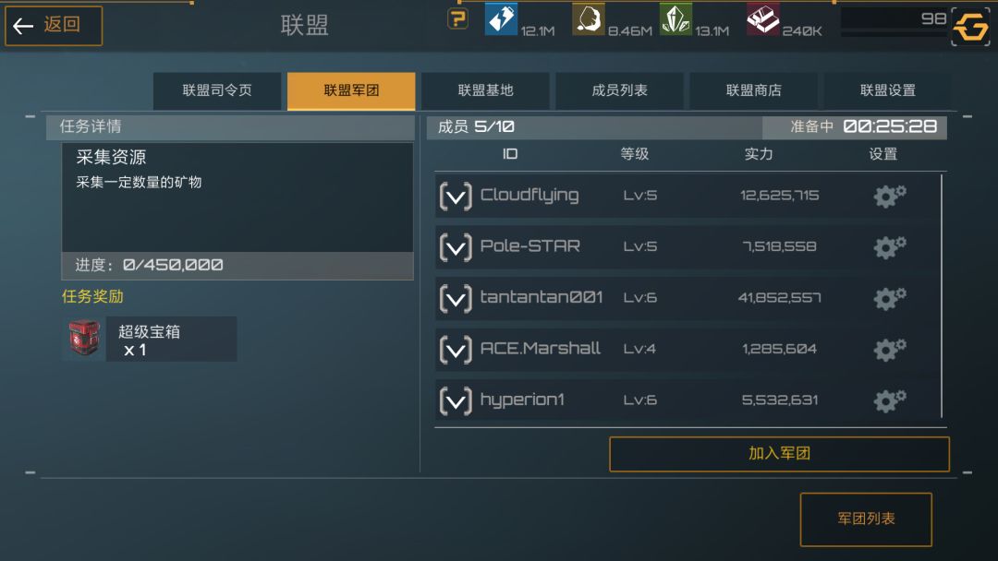The width and height of the screenshot is (998, 561).
Task: Open the orange G currency icon
Action: click(970, 28)
